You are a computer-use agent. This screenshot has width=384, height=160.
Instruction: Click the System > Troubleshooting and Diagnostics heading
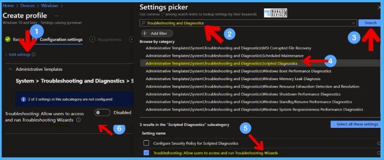[x=74, y=81]
